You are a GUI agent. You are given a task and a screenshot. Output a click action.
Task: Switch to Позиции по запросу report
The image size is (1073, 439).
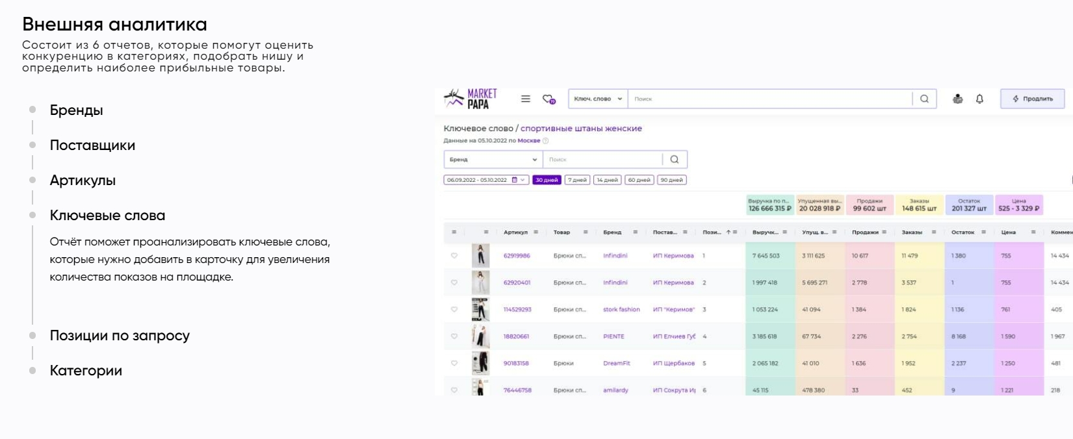(120, 336)
